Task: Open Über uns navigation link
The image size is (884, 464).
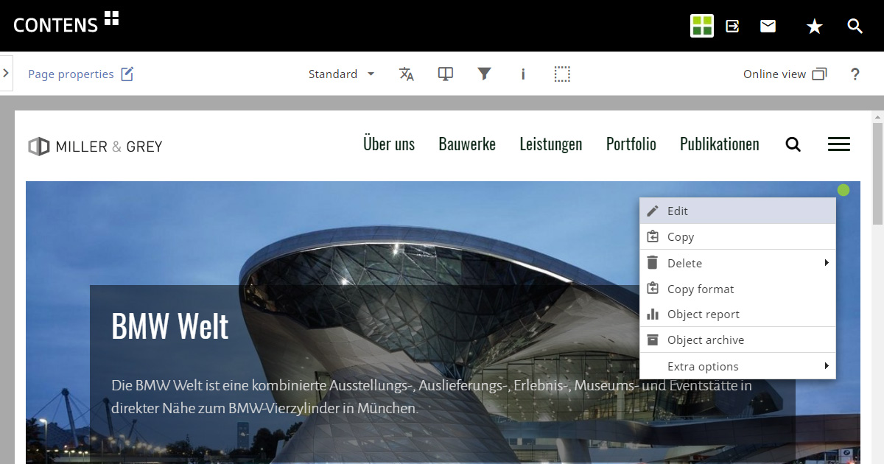Action: [x=389, y=144]
